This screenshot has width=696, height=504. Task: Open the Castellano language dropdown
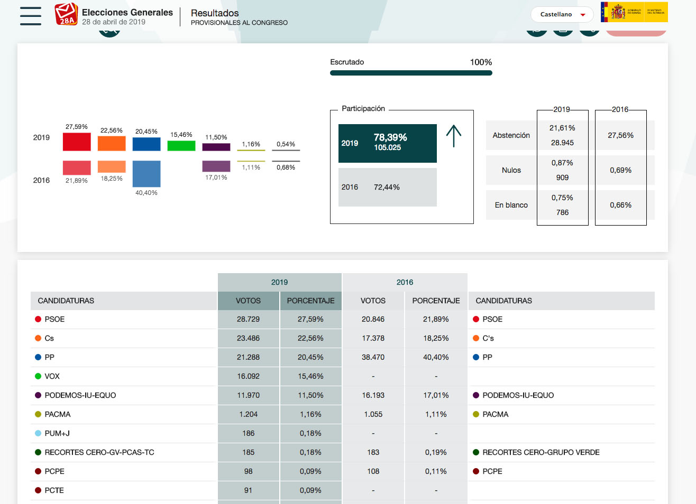(x=562, y=14)
